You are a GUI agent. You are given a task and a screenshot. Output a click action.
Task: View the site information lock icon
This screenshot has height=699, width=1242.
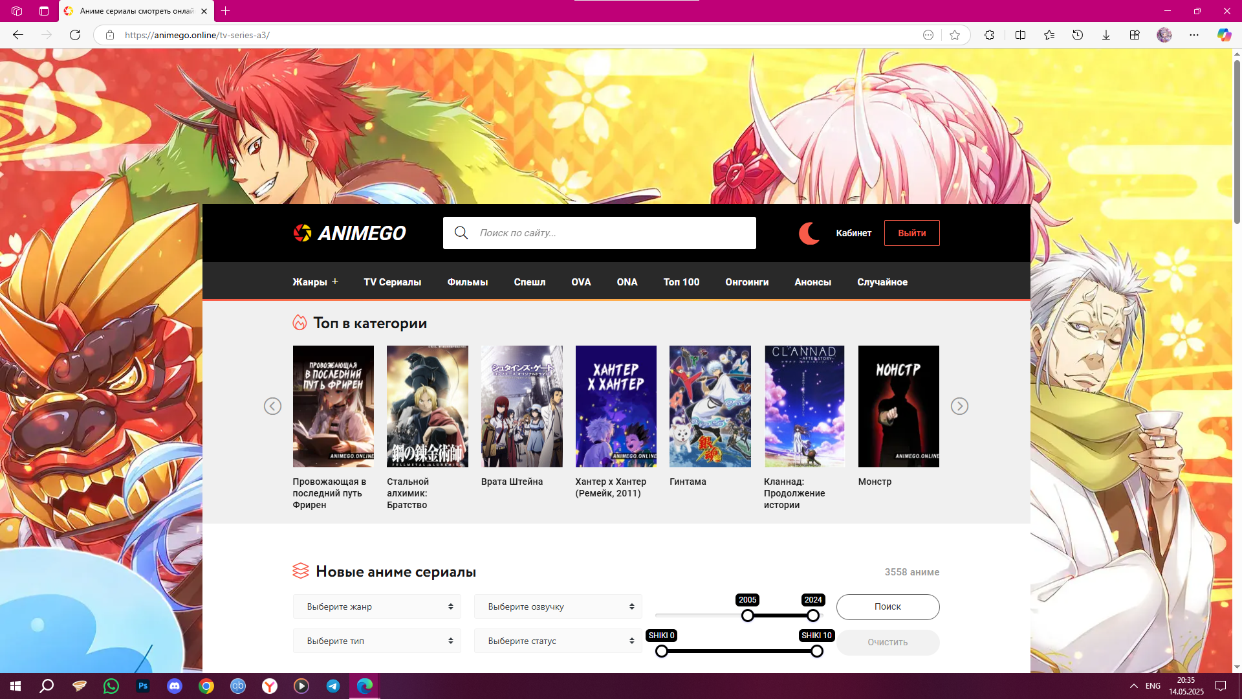[x=110, y=35]
